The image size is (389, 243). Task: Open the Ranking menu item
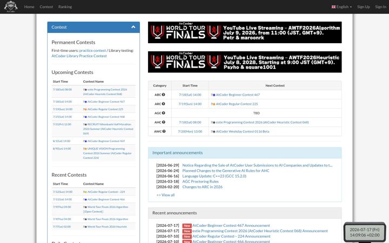click(x=65, y=7)
